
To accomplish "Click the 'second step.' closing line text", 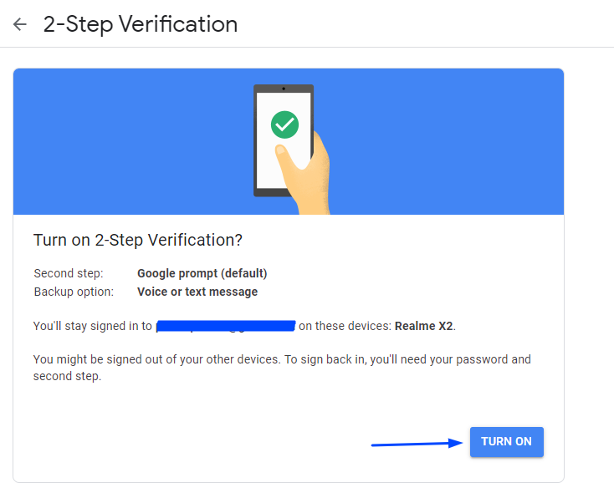I will [68, 376].
